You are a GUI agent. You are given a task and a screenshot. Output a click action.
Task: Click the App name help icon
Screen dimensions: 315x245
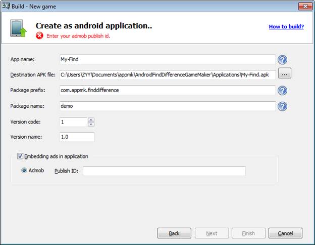tap(282, 60)
